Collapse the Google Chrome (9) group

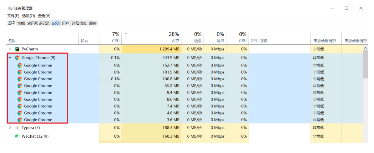(x=10, y=58)
